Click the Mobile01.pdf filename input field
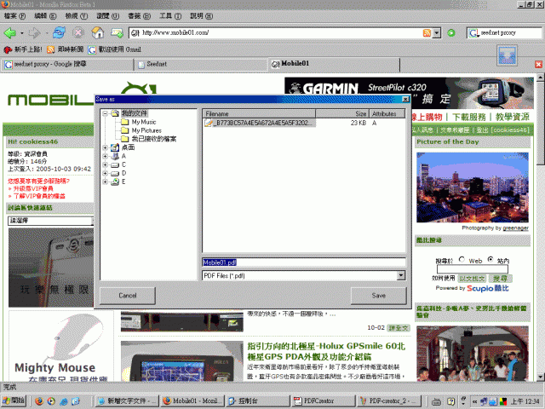Image resolution: width=545 pixels, height=409 pixels. [304, 262]
